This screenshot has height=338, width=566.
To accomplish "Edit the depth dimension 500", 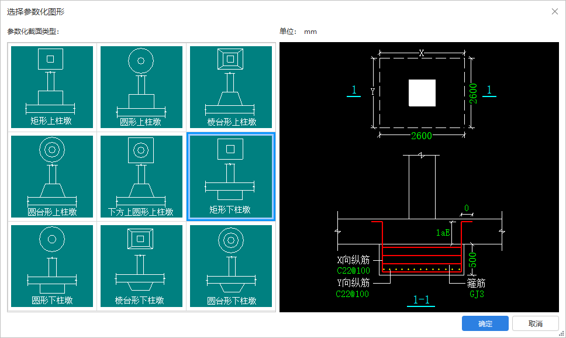I will point(472,260).
